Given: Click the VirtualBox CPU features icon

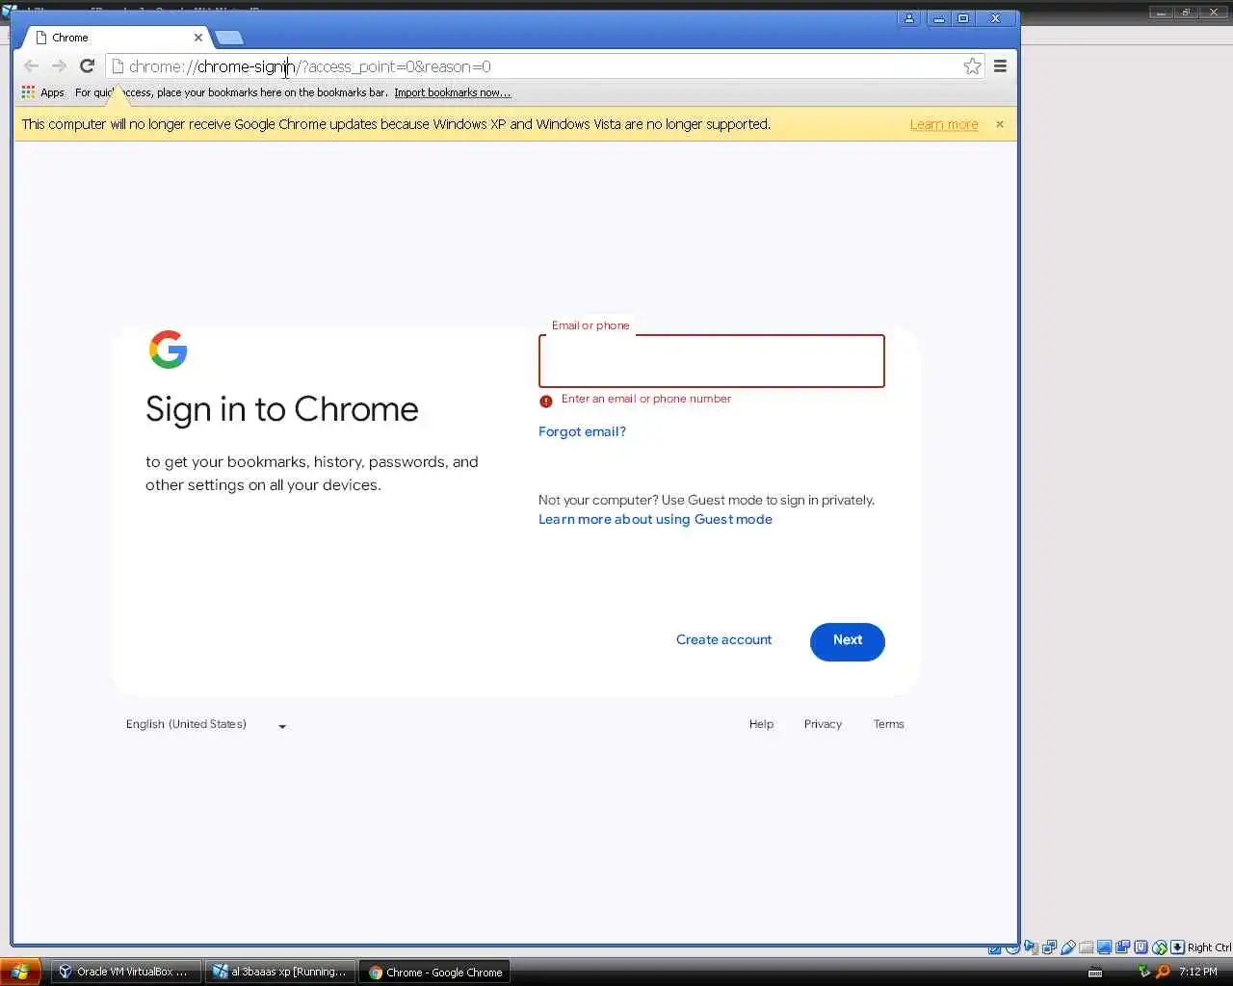Looking at the screenshot, I should pyautogui.click(x=1141, y=947).
